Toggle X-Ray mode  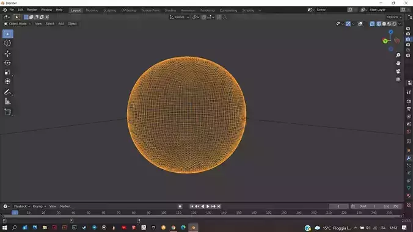[372, 24]
